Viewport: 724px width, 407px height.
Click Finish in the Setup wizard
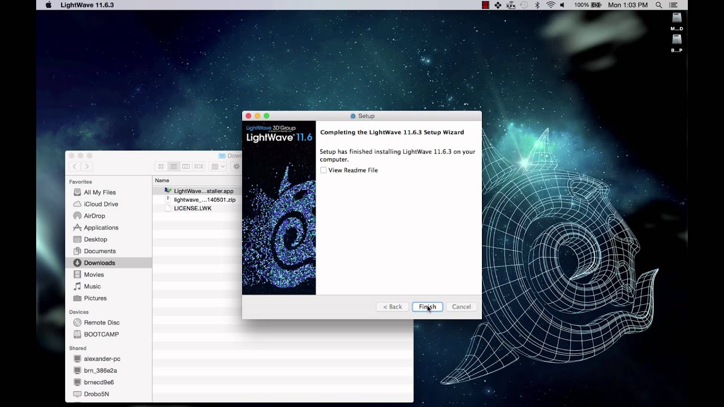[427, 307]
